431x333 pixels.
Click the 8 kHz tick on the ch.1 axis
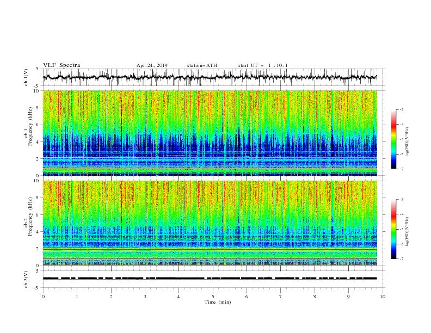38,108
